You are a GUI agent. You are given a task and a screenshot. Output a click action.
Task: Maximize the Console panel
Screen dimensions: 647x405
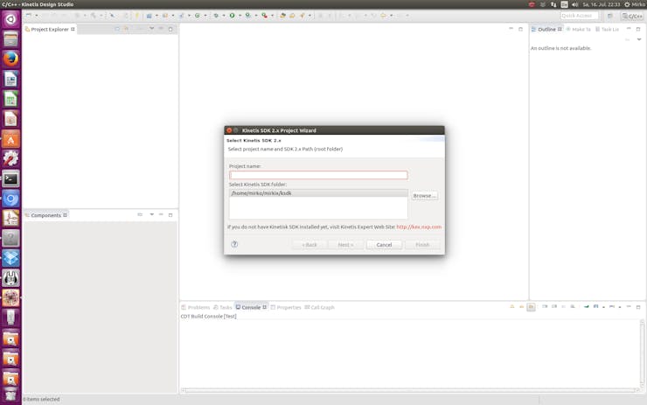point(638,307)
